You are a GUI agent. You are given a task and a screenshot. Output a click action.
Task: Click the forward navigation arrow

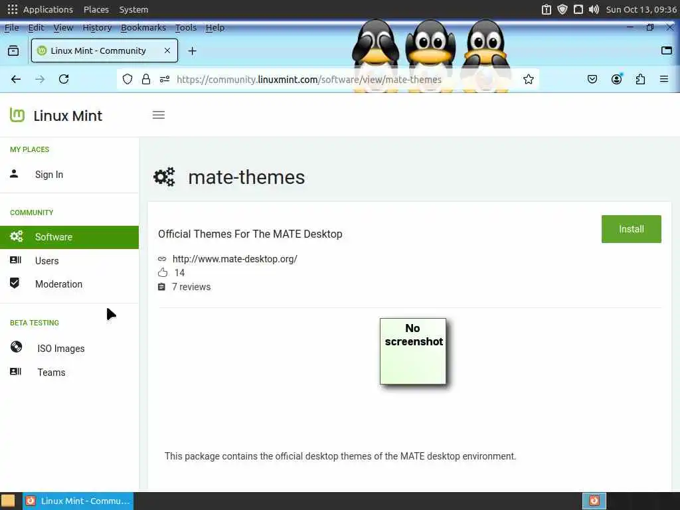[x=40, y=79]
